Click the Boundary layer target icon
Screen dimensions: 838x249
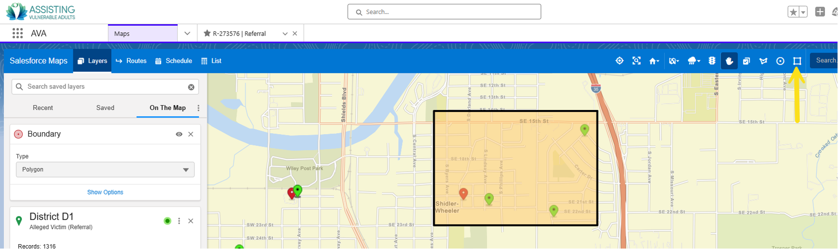(18, 134)
